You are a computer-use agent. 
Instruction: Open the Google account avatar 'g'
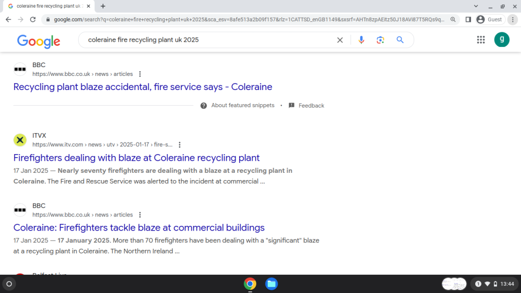click(502, 40)
